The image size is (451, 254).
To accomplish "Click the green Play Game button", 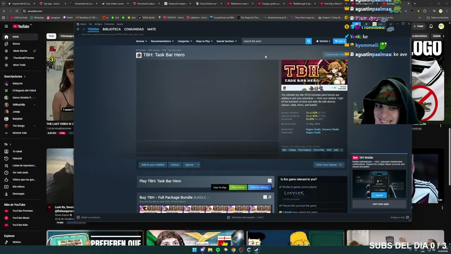I will click(238, 187).
